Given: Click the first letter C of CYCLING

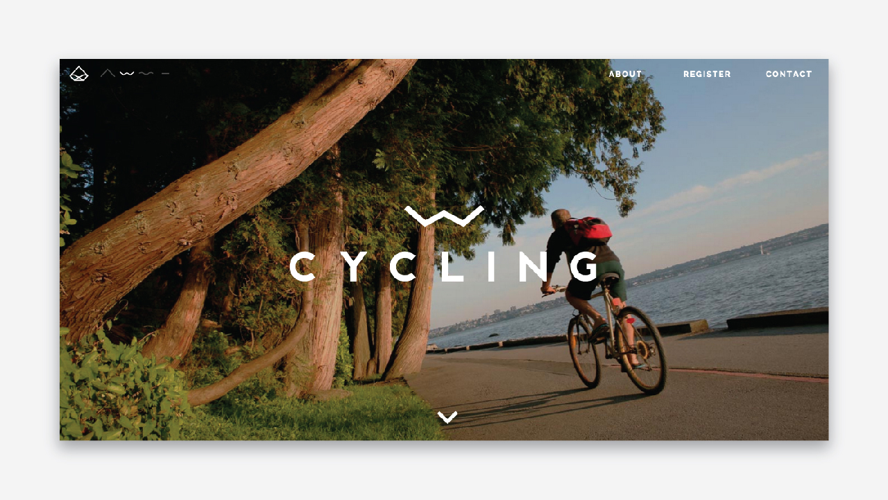Looking at the screenshot, I should (x=303, y=267).
